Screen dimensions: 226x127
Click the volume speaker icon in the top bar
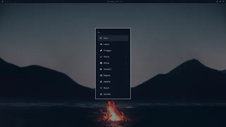(x=220, y=1)
